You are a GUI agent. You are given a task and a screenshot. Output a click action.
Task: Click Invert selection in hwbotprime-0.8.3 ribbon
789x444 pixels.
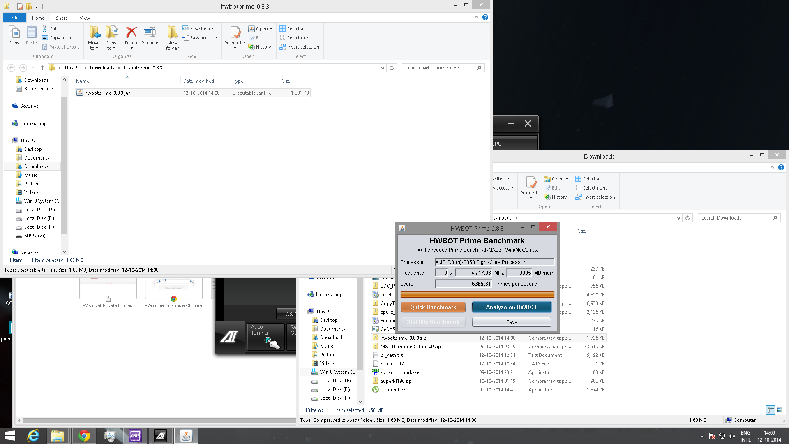pos(299,47)
